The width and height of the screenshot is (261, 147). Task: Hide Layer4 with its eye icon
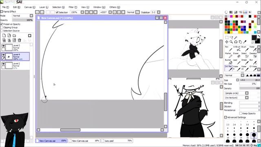(3, 55)
